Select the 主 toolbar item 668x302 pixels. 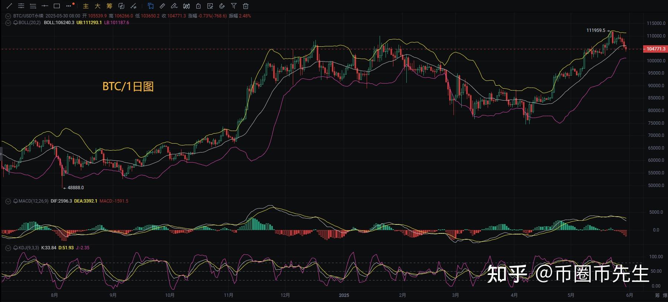[x=86, y=6]
